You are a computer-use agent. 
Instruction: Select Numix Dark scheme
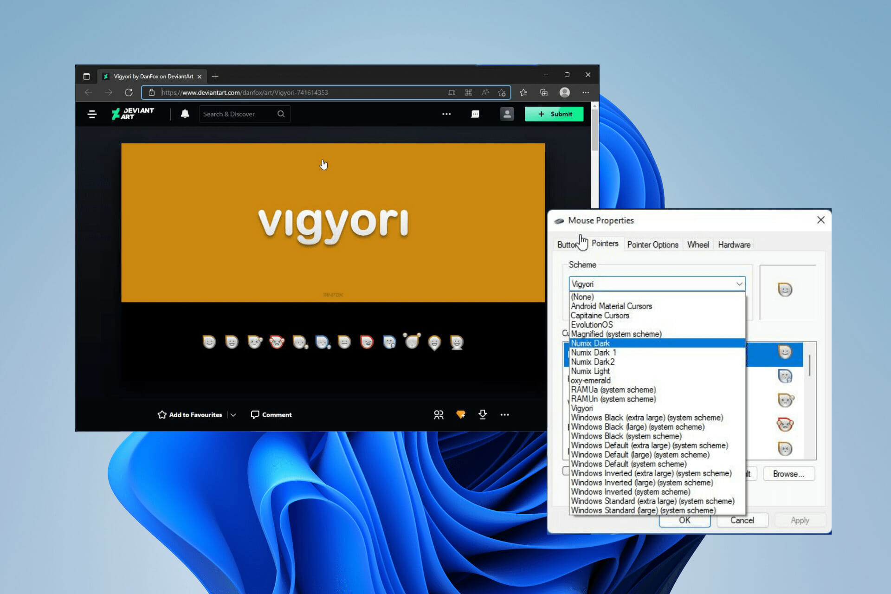point(657,343)
